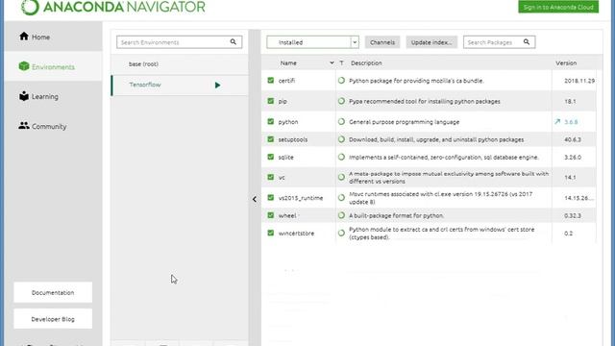Select the Tensorflow environment
Screen dimensions: 615x346
[x=180, y=86]
